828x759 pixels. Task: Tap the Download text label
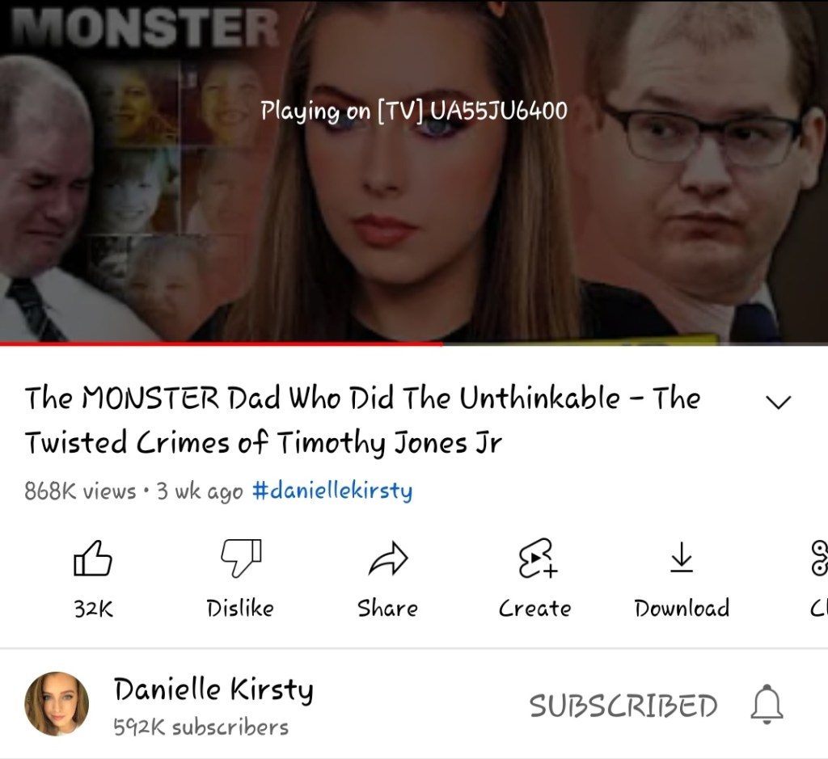pyautogui.click(x=682, y=608)
